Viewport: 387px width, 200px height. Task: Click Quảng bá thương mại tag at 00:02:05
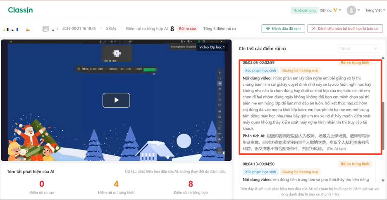pyautogui.click(x=300, y=71)
